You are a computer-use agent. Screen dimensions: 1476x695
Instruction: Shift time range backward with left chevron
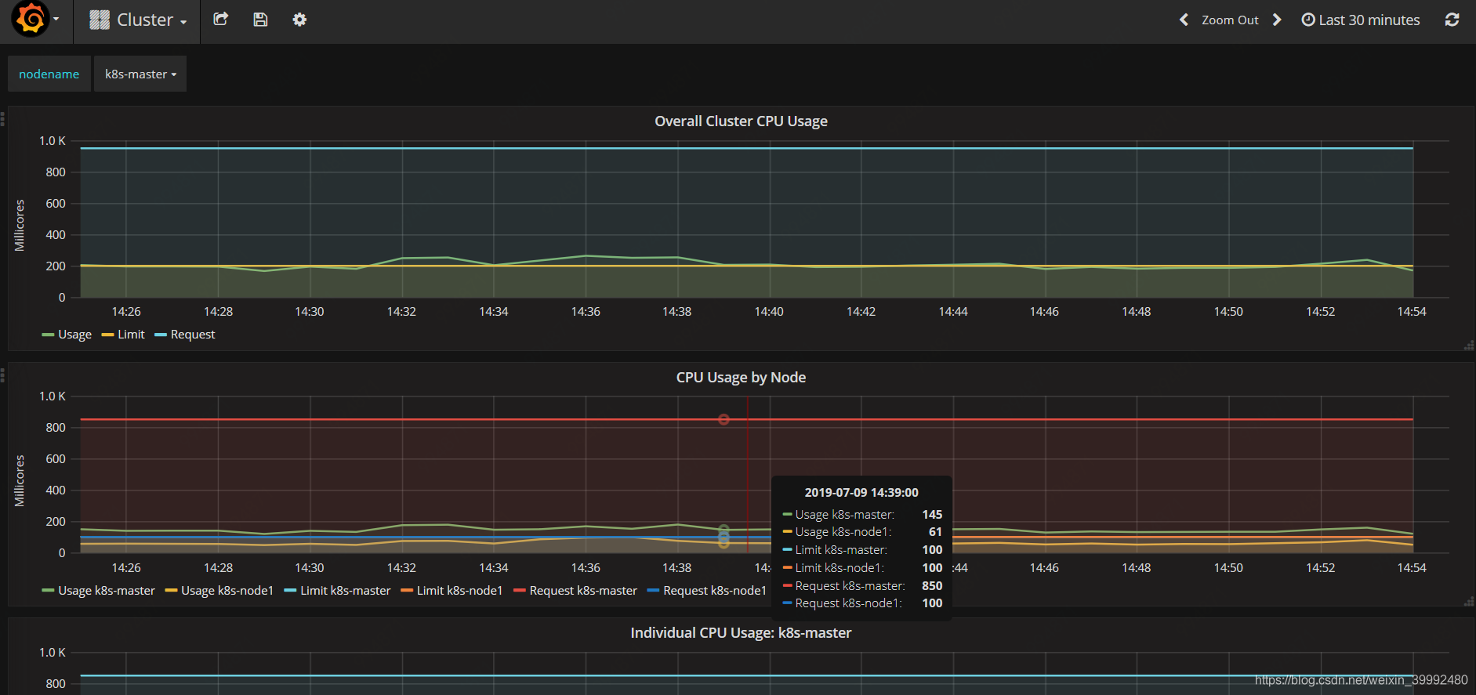coord(1184,20)
